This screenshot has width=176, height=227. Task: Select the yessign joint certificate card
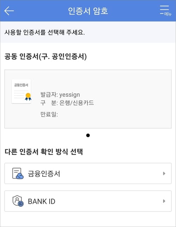(x=88, y=99)
